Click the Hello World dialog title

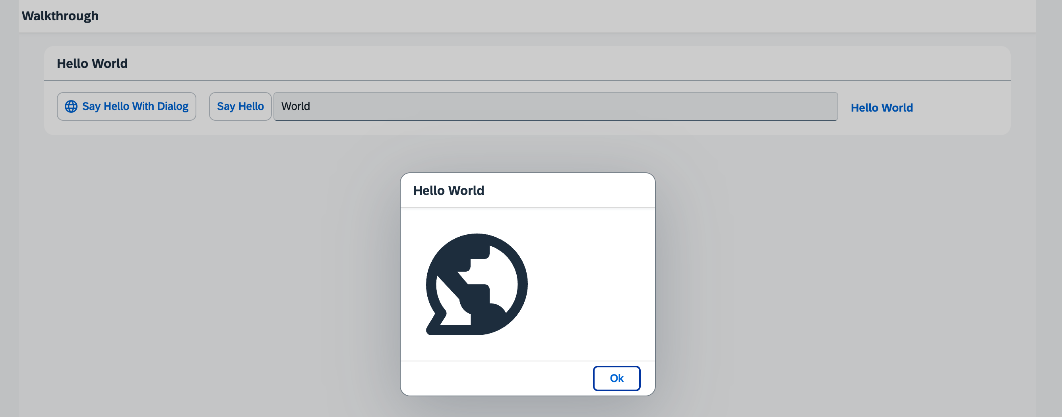(x=449, y=190)
